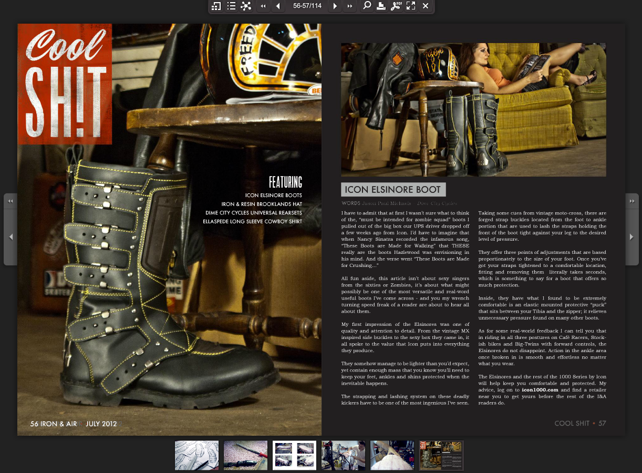This screenshot has width=642, height=473.
Task: Click 'ICON ELSINORE BOOTS' in featuring list
Action: coord(273,196)
